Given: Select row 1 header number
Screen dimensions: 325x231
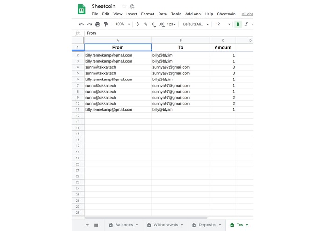Looking at the screenshot, I should (x=78, y=47).
